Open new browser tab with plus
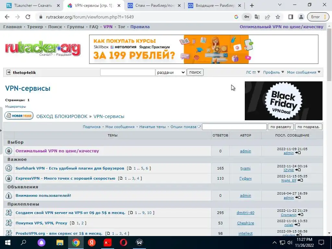The image size is (332, 249). pyautogui.click(x=252, y=6)
